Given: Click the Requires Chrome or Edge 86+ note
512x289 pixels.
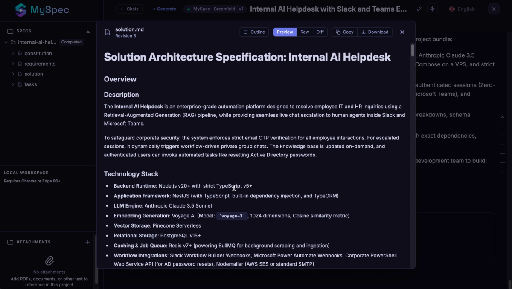Looking at the screenshot, I should [x=32, y=181].
